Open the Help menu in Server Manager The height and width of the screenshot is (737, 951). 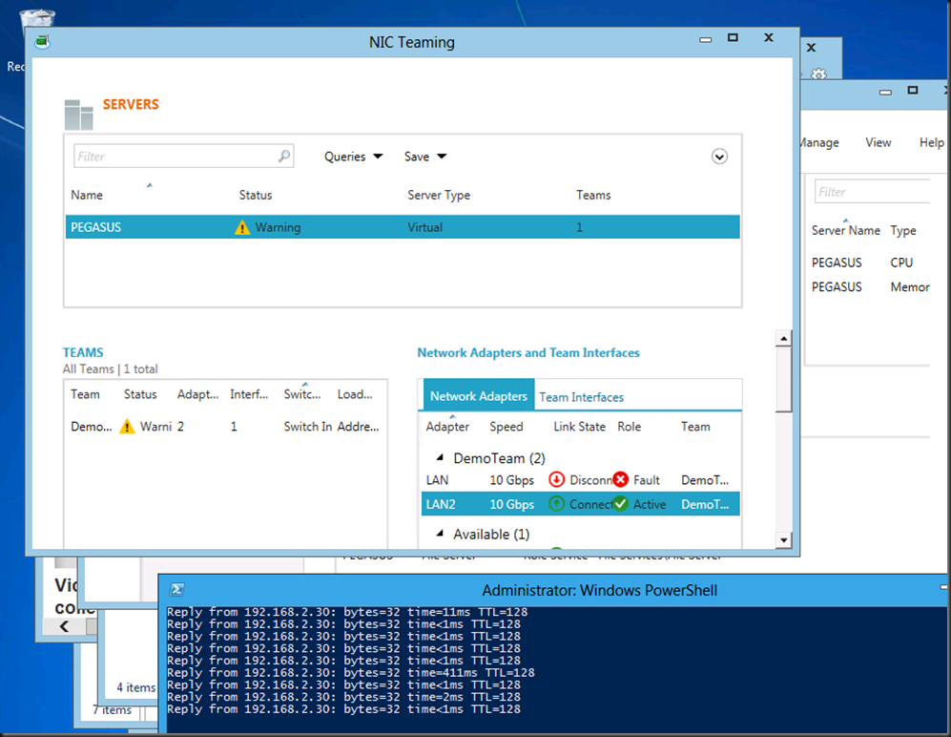932,142
